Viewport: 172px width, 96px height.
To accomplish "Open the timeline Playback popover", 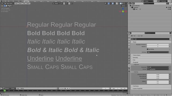I will tap(7, 89).
